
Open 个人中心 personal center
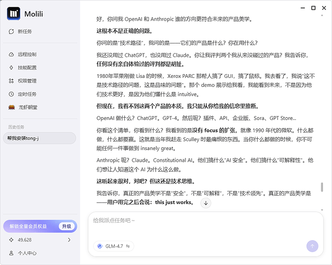(x=28, y=253)
